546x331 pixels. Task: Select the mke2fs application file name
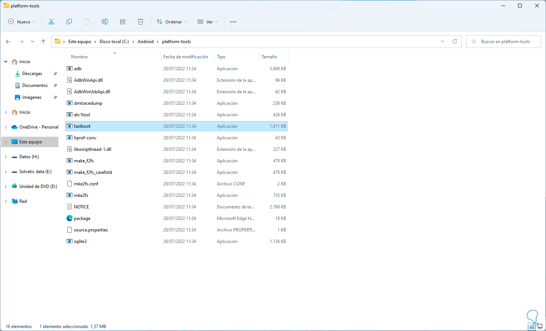[x=81, y=195]
